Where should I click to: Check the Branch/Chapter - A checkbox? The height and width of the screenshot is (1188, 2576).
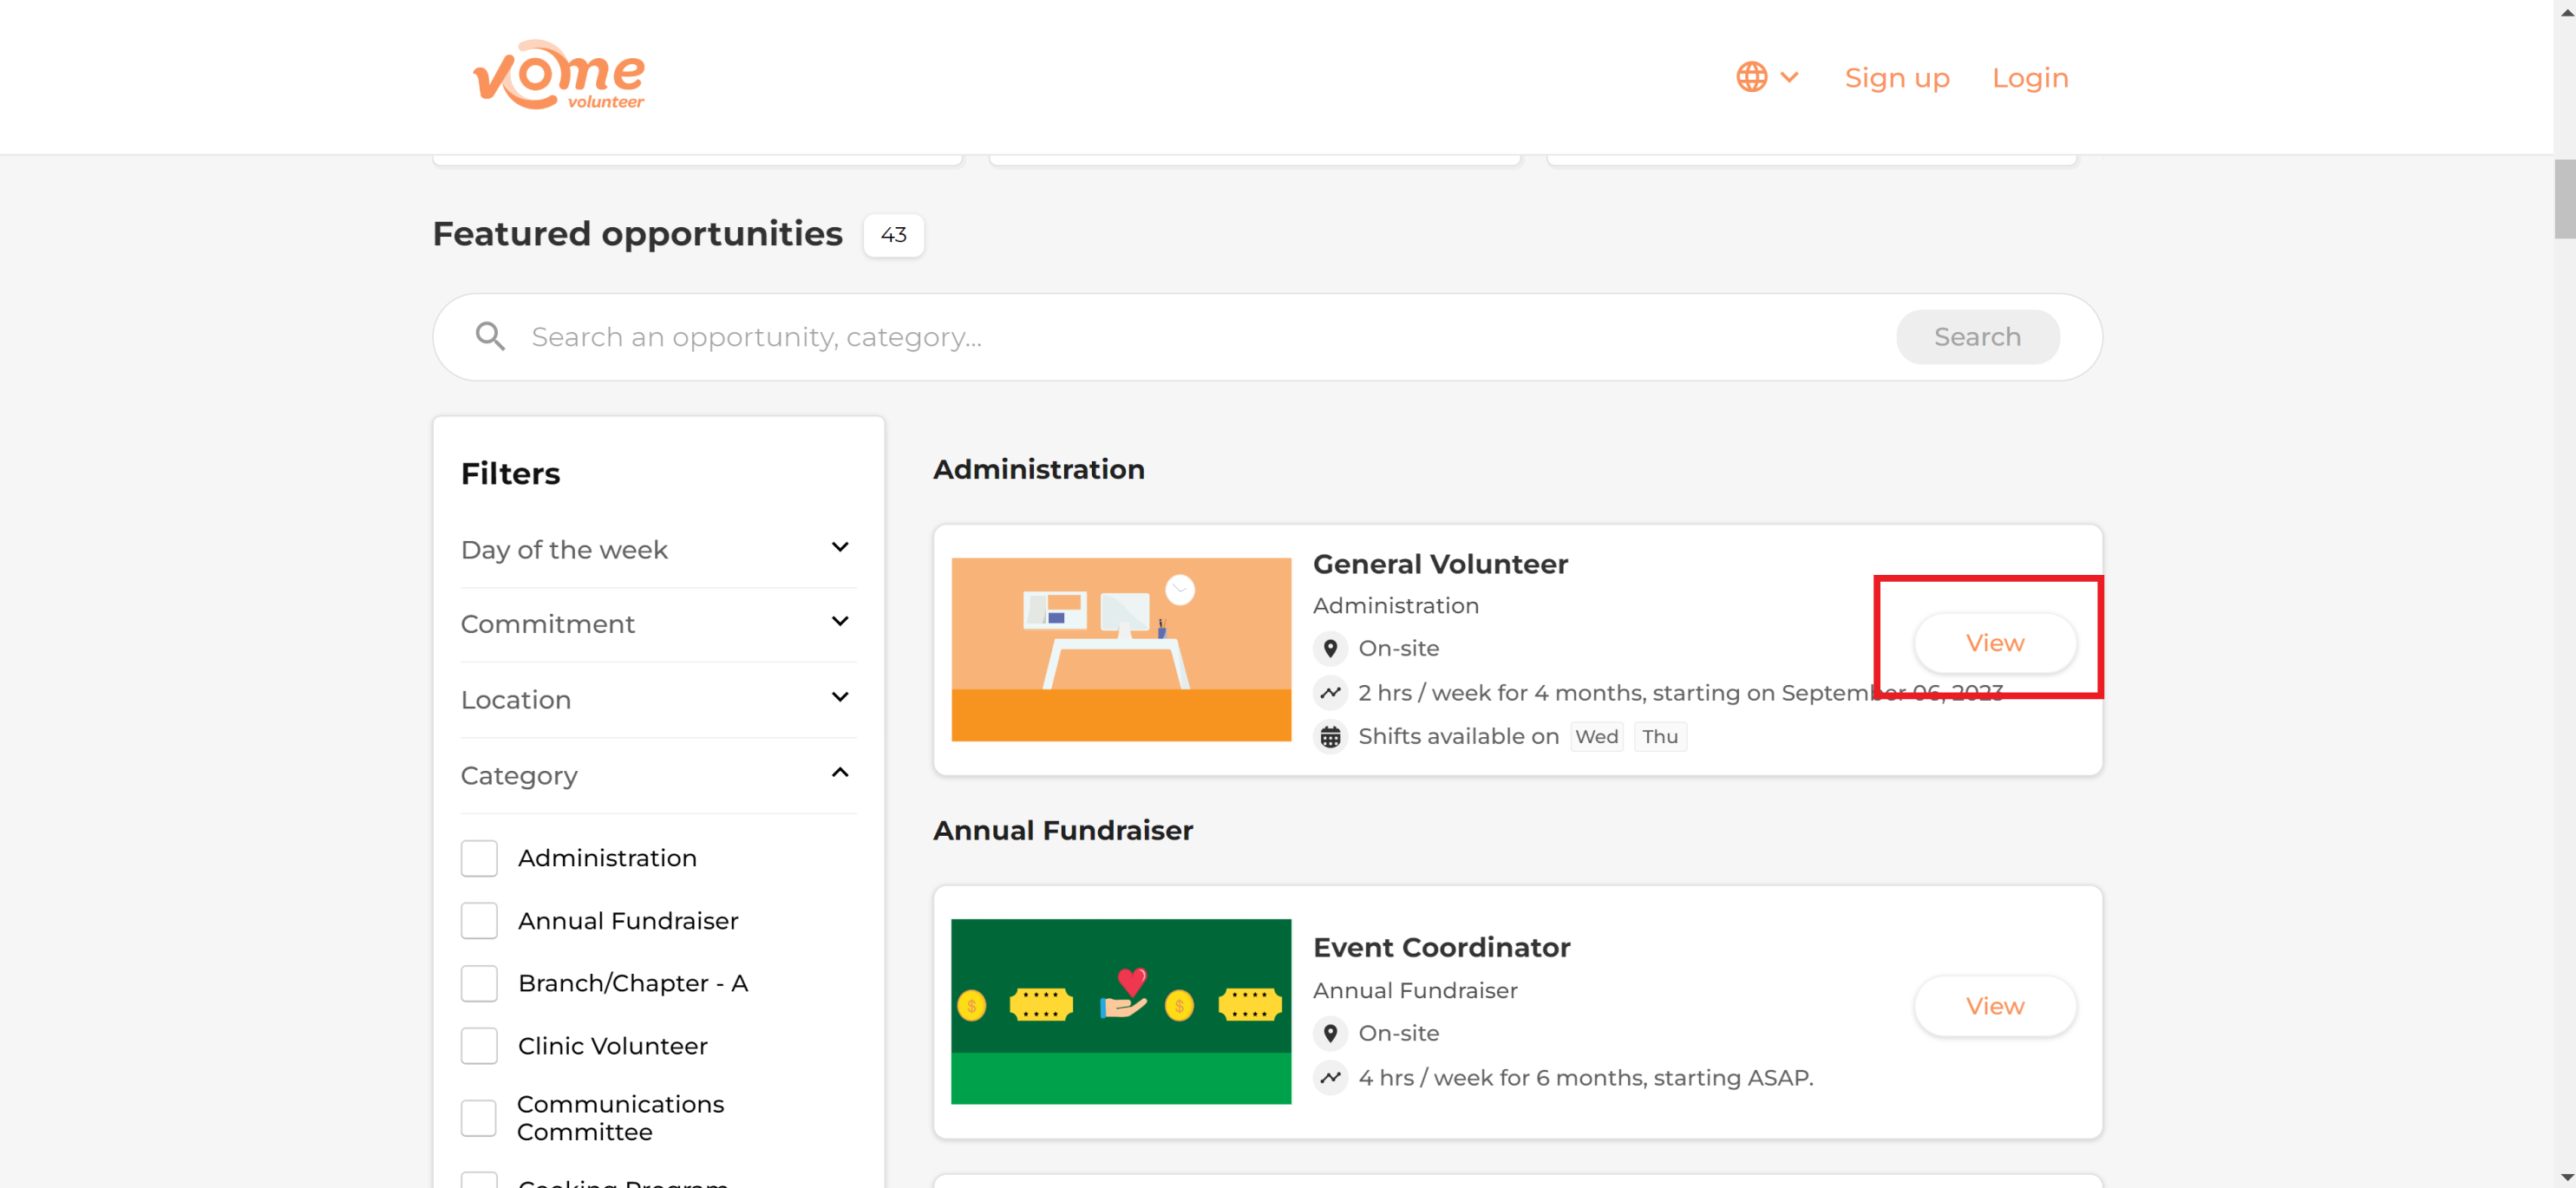(479, 984)
